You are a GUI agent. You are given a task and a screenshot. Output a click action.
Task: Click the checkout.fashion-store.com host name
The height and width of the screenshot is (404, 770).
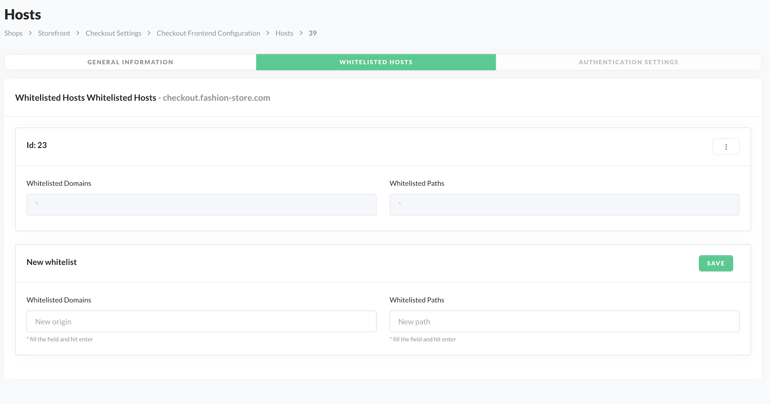216,98
